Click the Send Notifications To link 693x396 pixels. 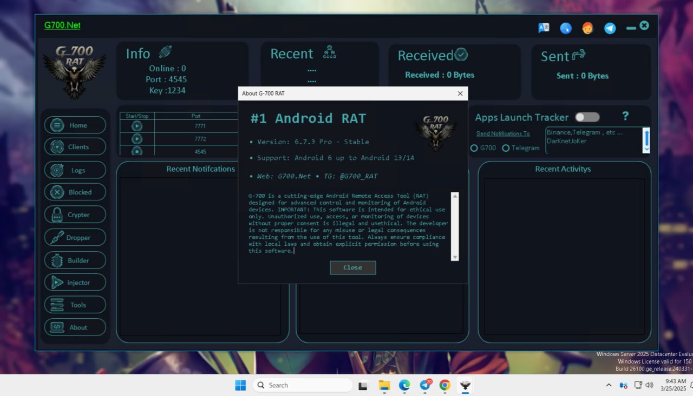click(x=503, y=133)
